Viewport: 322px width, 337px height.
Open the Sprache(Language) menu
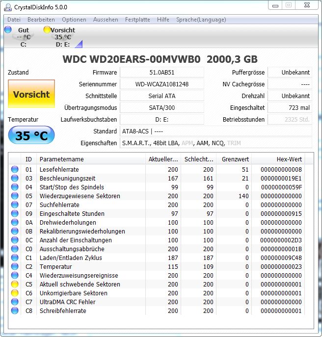coord(201,20)
